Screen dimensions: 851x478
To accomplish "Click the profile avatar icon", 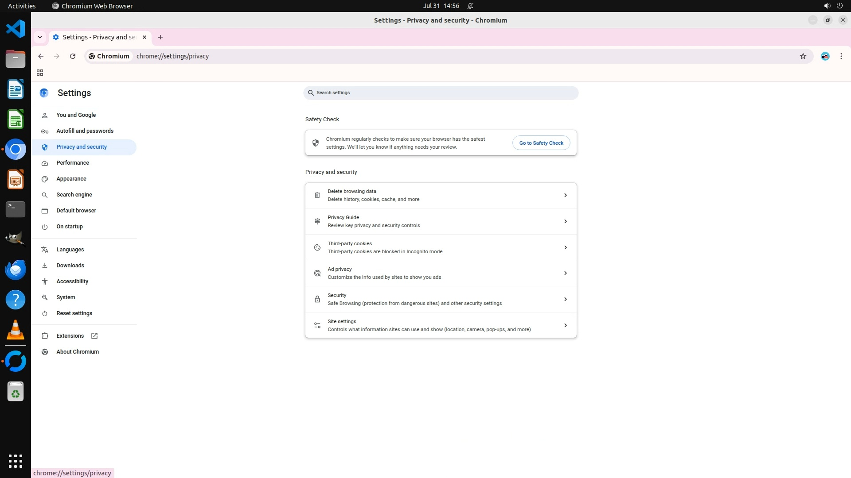I will point(825,56).
